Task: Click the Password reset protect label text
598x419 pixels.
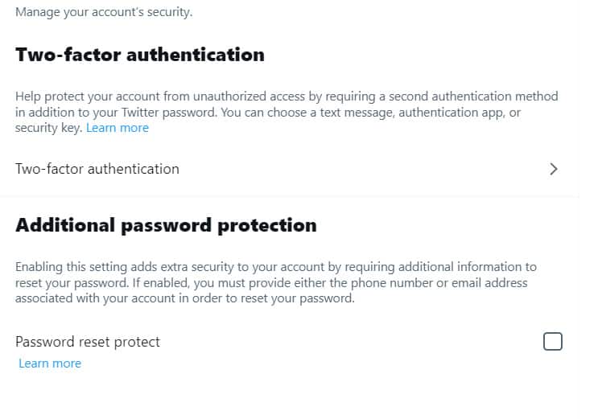Action: coord(88,342)
